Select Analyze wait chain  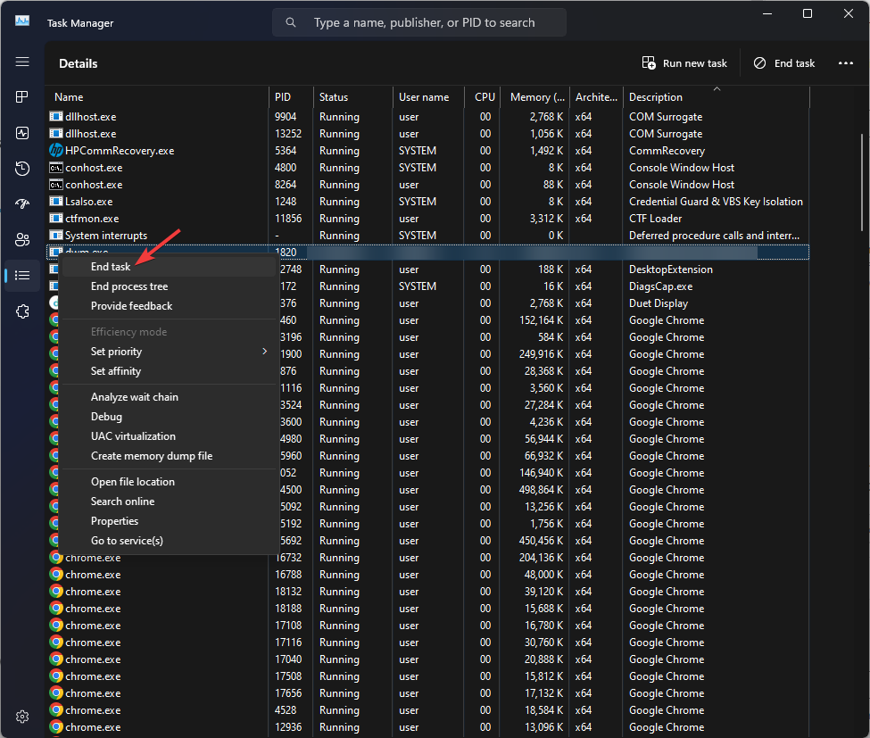pos(168,397)
